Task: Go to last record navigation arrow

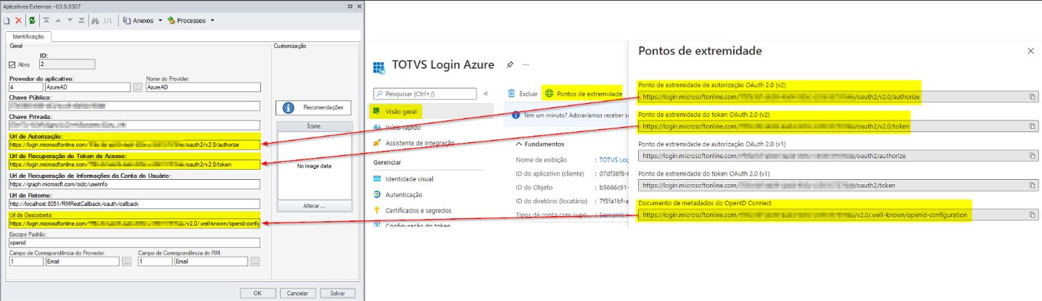Action: pyautogui.click(x=80, y=20)
